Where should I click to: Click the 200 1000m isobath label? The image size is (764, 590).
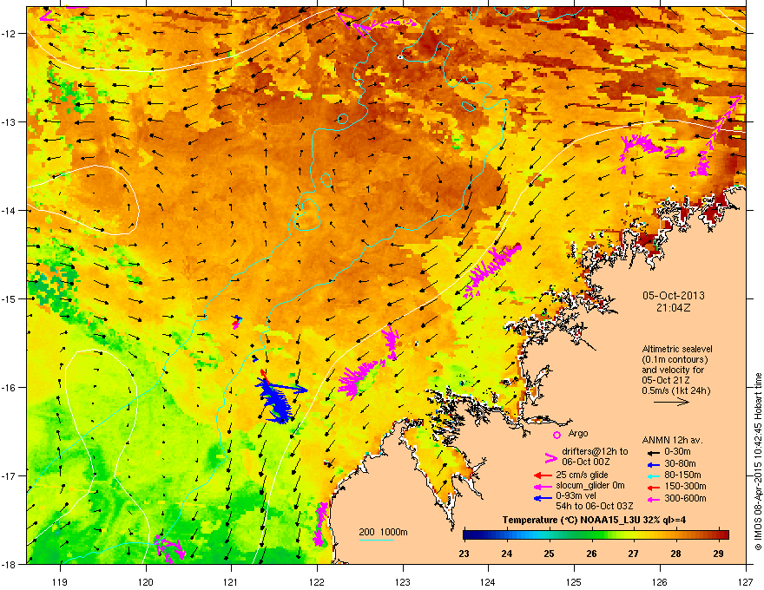(x=383, y=532)
